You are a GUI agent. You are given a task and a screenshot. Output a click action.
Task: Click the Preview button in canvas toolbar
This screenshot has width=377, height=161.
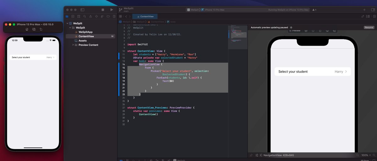[295, 31]
